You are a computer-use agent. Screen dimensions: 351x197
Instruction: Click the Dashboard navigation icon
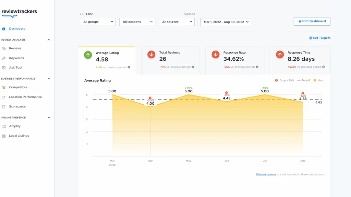[x=4, y=29]
